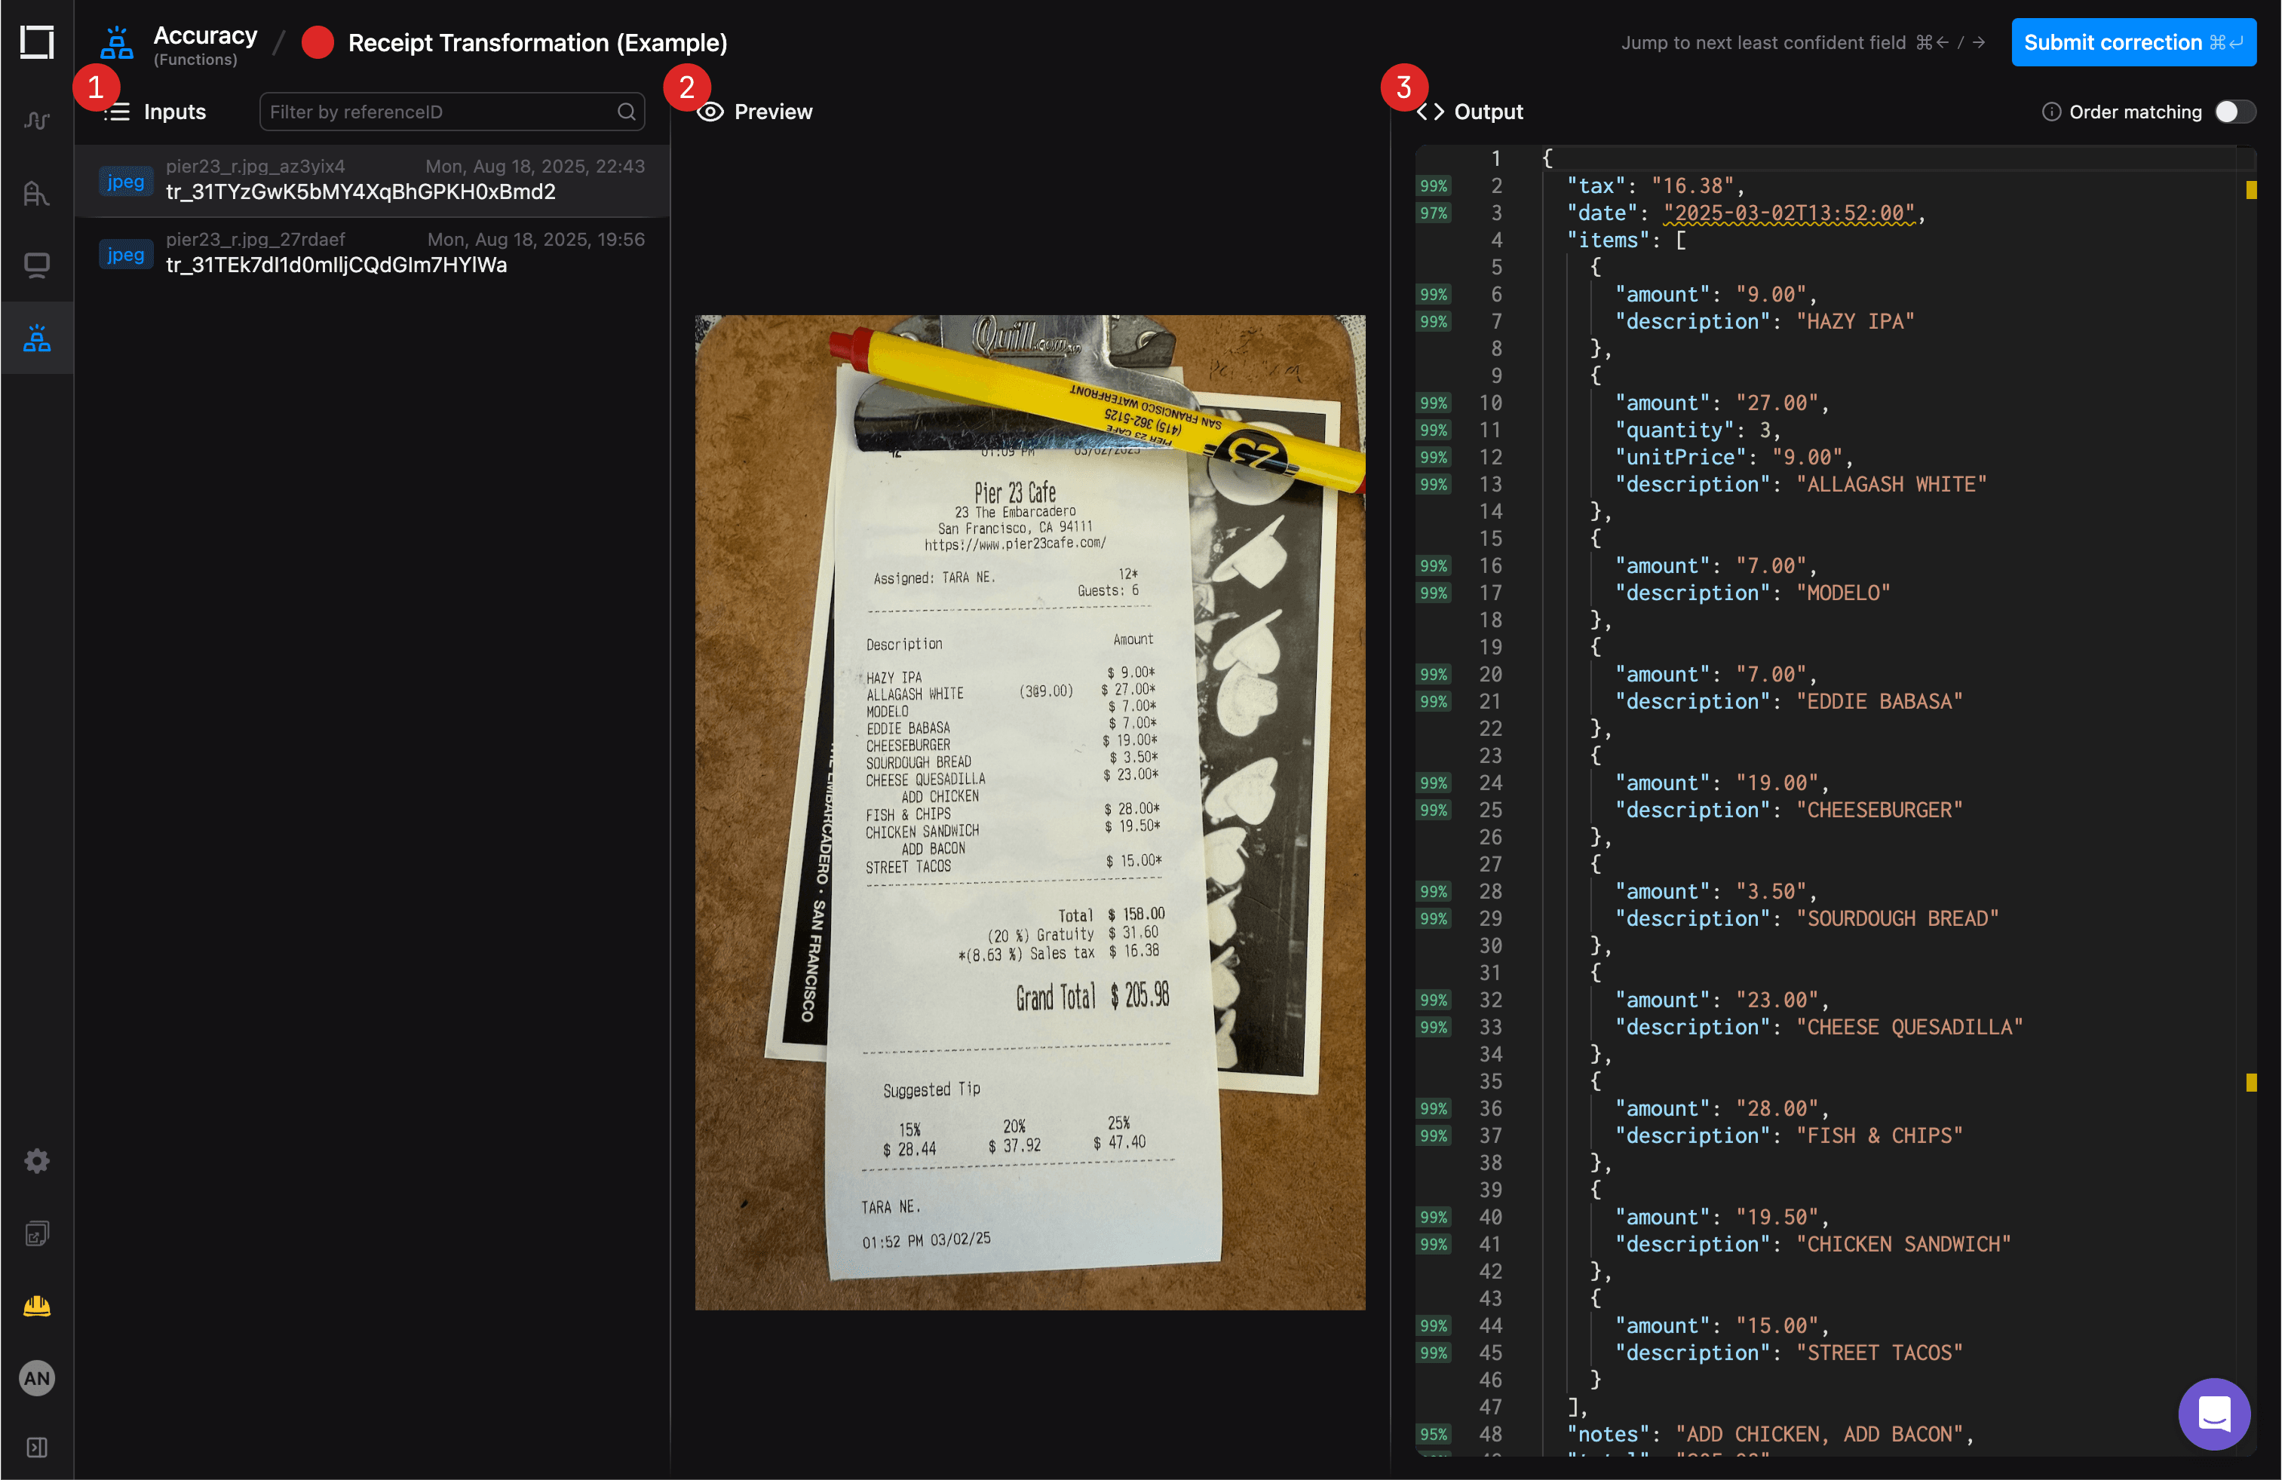Click the Submit correction button

point(2133,42)
